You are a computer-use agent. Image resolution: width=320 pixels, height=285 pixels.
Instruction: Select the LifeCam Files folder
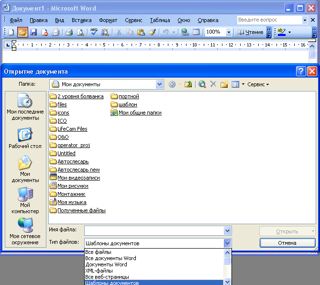point(68,129)
